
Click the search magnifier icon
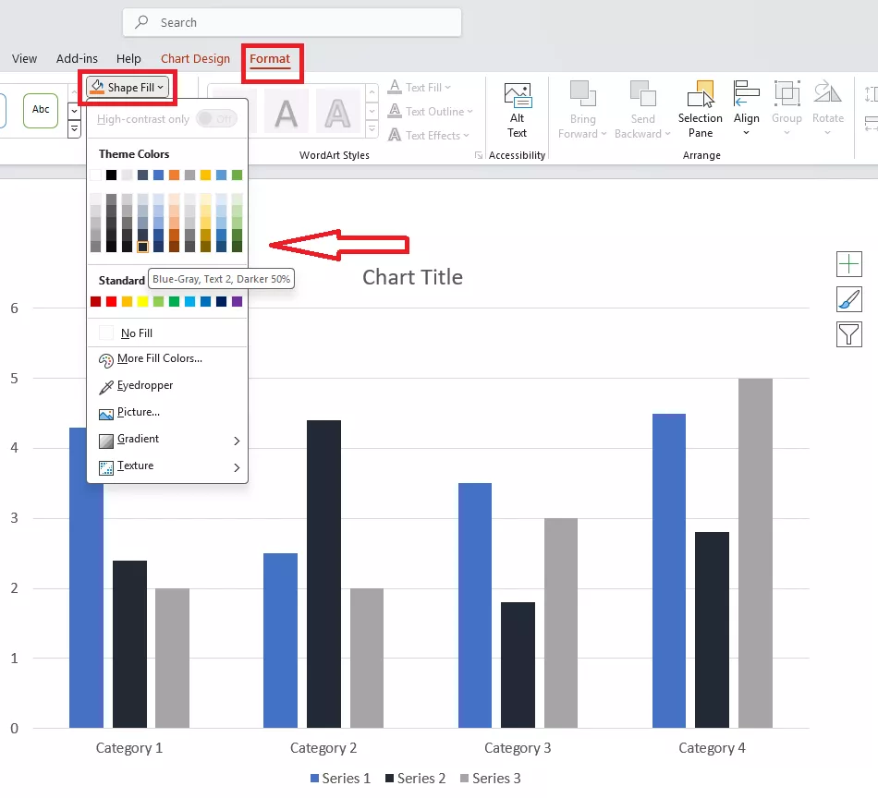141,22
